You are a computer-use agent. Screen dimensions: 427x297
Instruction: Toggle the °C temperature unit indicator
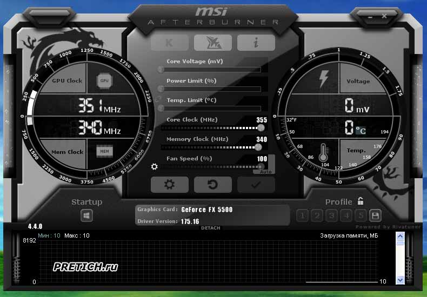[x=361, y=131]
